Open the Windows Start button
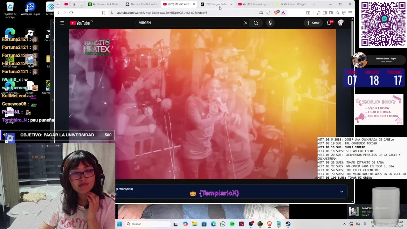The width and height of the screenshot is (407, 229). click(x=119, y=224)
